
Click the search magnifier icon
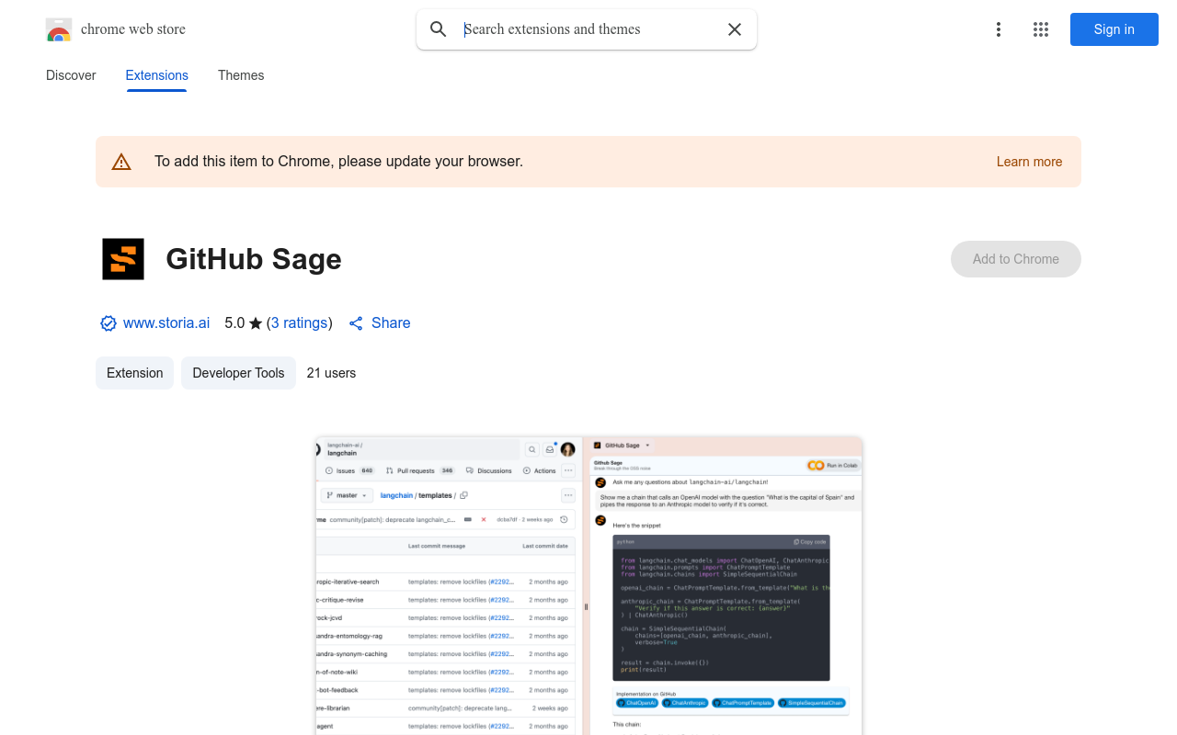click(x=439, y=29)
